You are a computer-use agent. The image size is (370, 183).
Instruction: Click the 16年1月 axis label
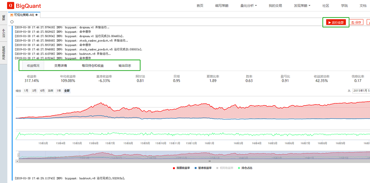tap(209, 143)
